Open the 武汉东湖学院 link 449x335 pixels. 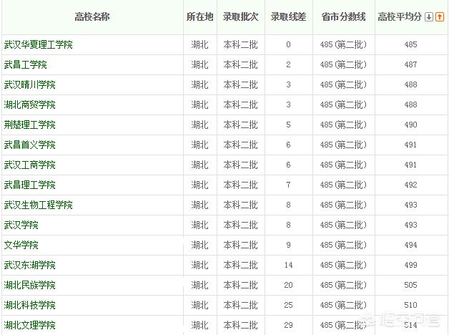[x=30, y=266]
